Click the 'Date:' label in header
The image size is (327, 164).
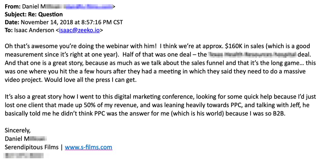(12, 22)
